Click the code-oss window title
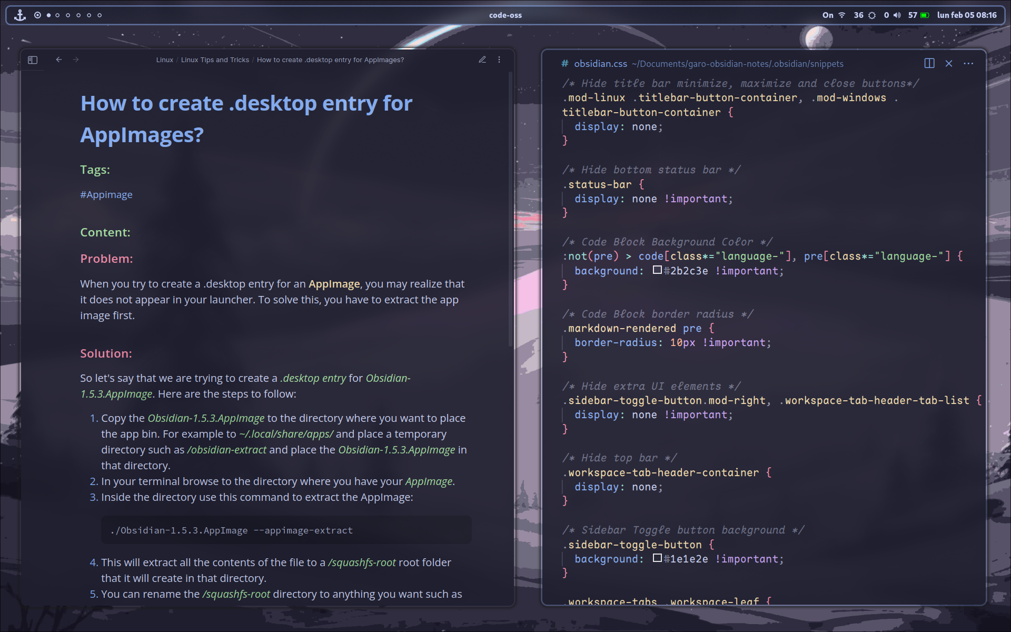 (x=506, y=15)
